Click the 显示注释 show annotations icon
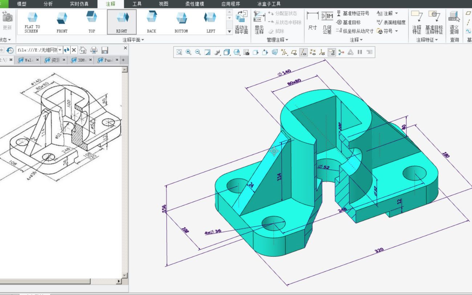The width and height of the screenshot is (472, 295). coord(259,22)
